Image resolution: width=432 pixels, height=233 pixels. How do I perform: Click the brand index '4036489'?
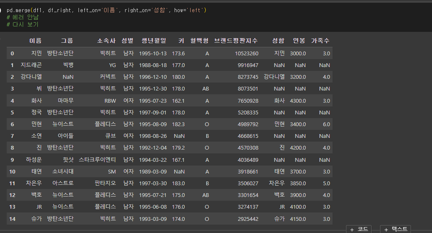pyautogui.click(x=248, y=160)
